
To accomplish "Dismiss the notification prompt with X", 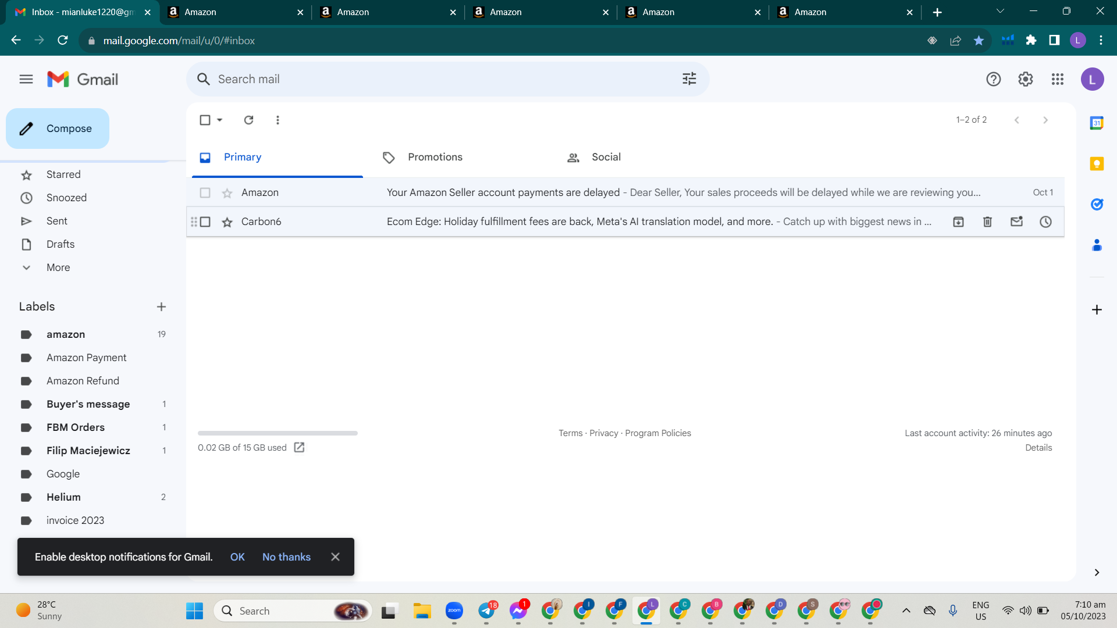I will point(335,557).
